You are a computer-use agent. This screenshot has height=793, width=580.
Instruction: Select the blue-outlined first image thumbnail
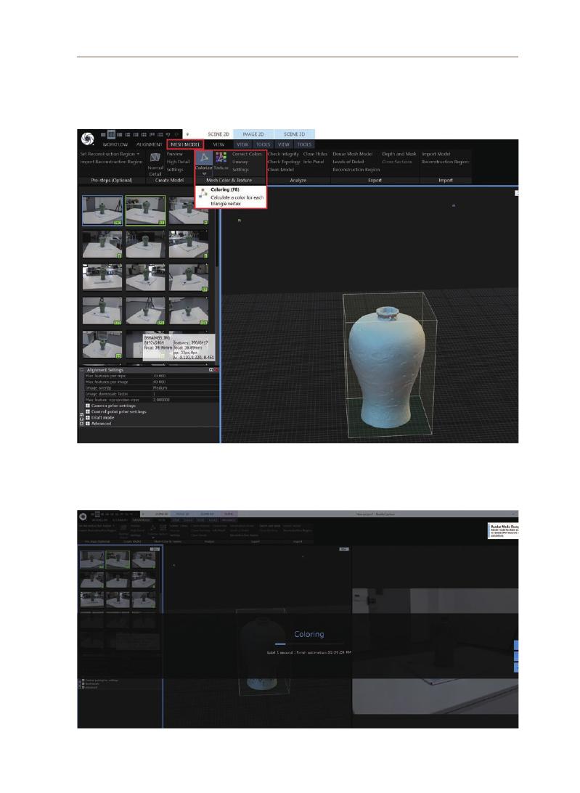pos(102,210)
